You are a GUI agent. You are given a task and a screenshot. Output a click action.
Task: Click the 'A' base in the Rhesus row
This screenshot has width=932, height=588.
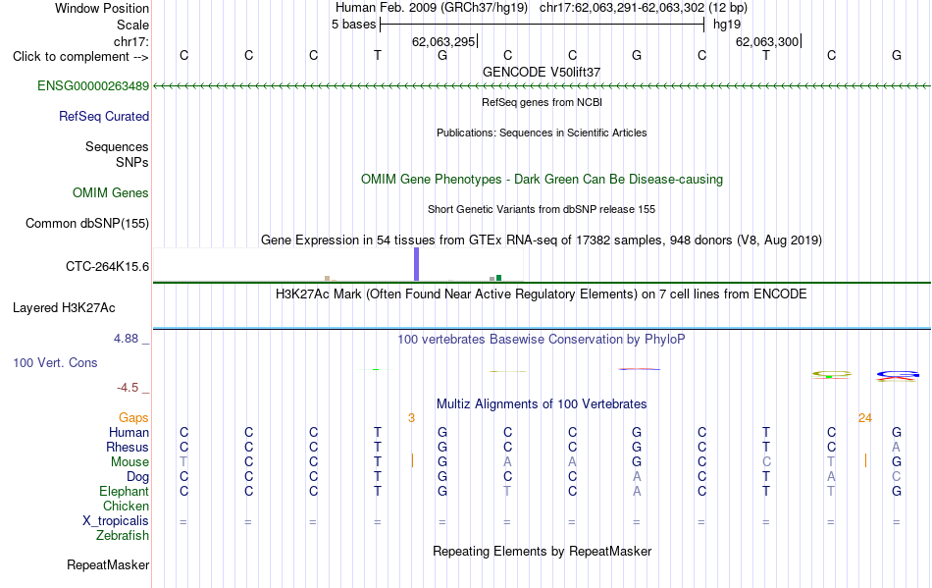897,447
